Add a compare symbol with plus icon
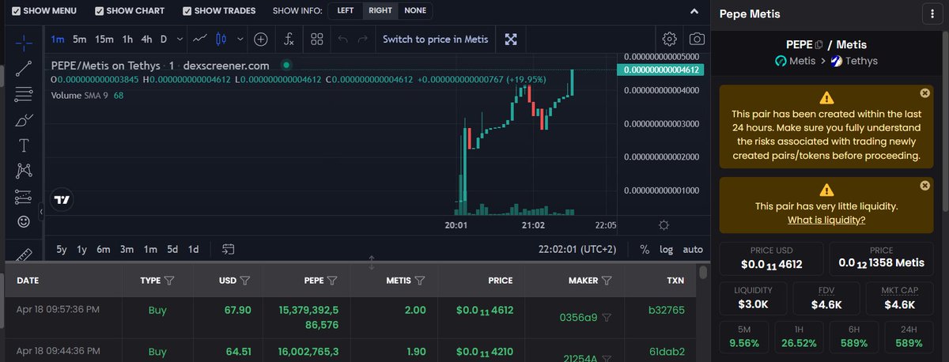949x362 pixels. [261, 39]
